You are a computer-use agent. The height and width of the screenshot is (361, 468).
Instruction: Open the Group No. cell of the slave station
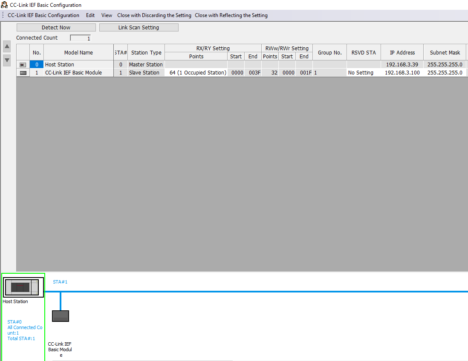tap(329, 73)
